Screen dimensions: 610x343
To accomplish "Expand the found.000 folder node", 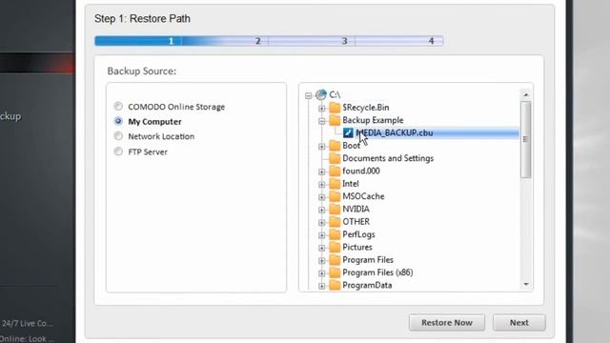I will [322, 171].
